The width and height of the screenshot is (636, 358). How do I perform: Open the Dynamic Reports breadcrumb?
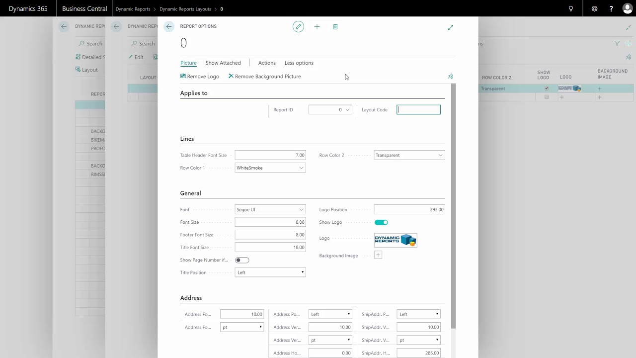(133, 9)
